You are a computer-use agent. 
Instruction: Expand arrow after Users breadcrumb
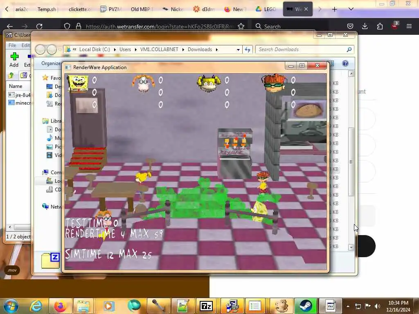click(x=136, y=49)
